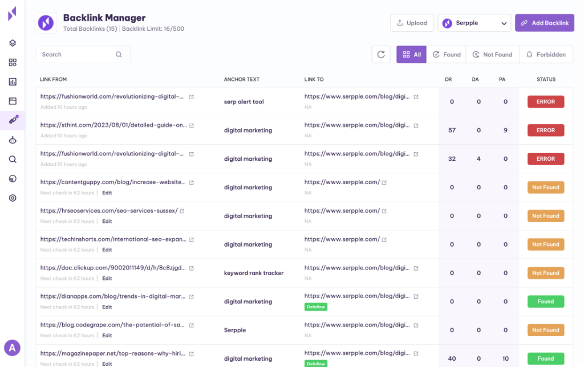Click Edit on the contentguppy.com backlink row
This screenshot has height=367, width=584.
point(107,193)
